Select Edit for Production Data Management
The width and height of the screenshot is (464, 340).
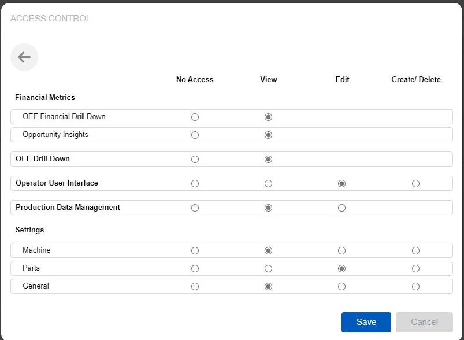[341, 208]
